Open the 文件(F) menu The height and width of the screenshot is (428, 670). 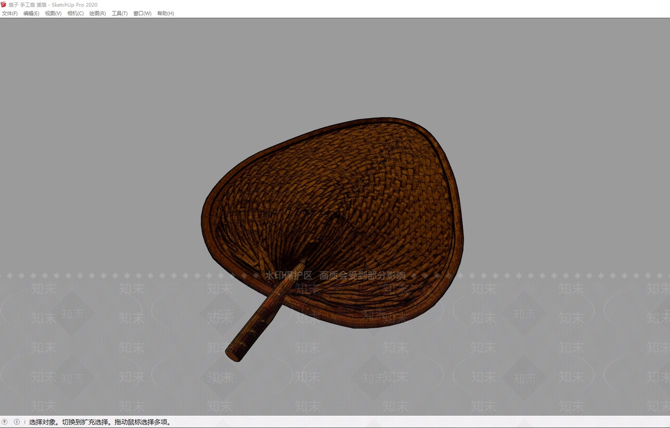click(10, 13)
